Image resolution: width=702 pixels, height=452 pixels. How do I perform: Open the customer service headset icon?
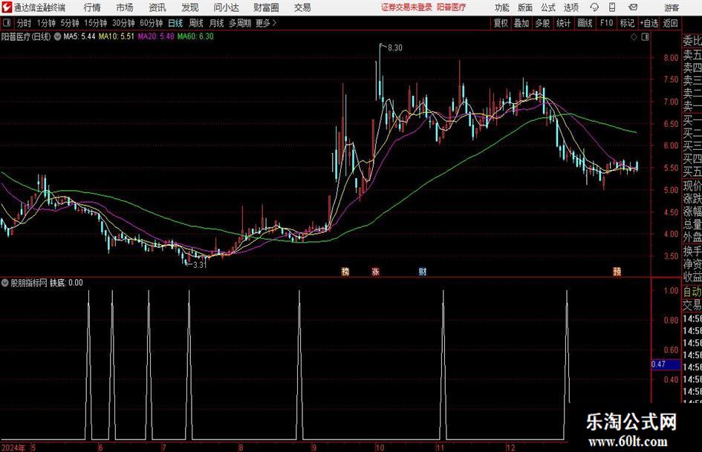594,7
